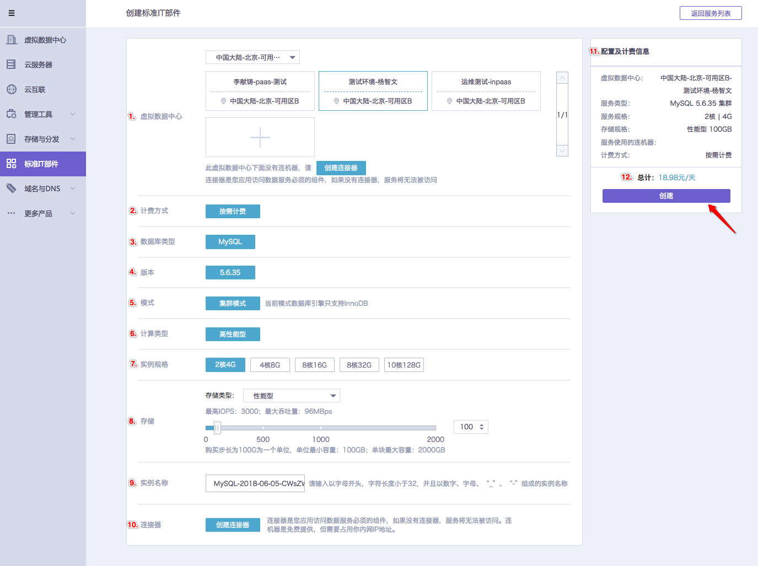Click the 域名与DNS tag icon
The width and height of the screenshot is (758, 566).
[11, 188]
